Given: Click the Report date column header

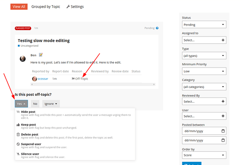Looking at the screenshot, I should [60, 71].
